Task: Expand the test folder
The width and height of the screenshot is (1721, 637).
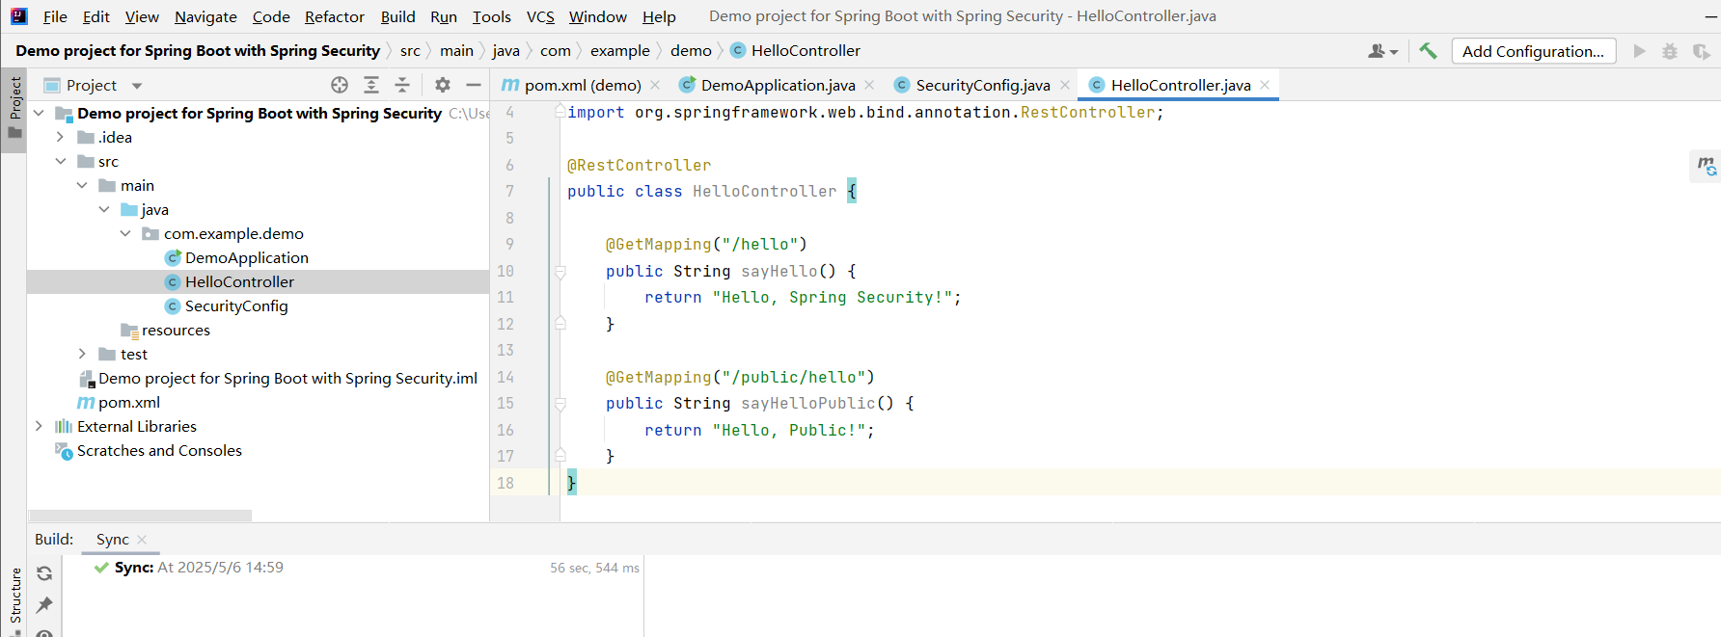Action: pos(82,354)
